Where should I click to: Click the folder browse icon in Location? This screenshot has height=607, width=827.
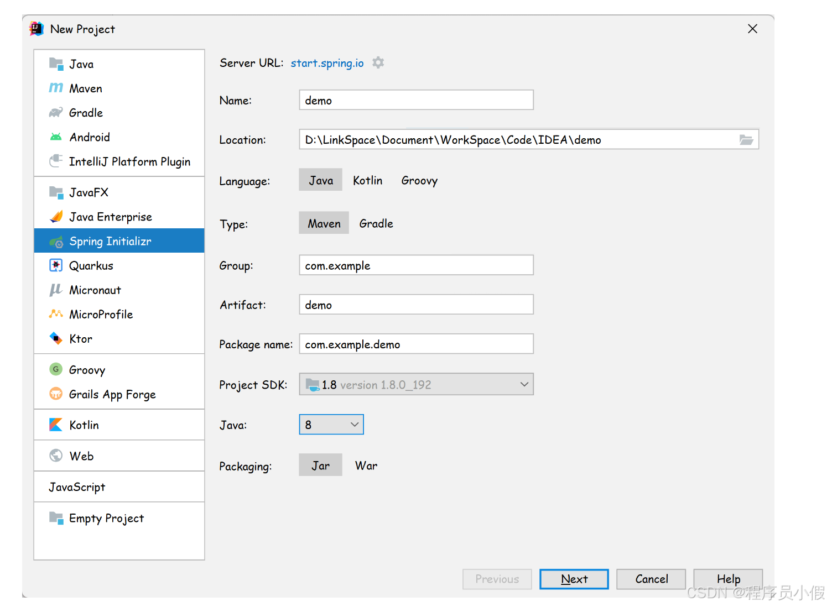[746, 140]
